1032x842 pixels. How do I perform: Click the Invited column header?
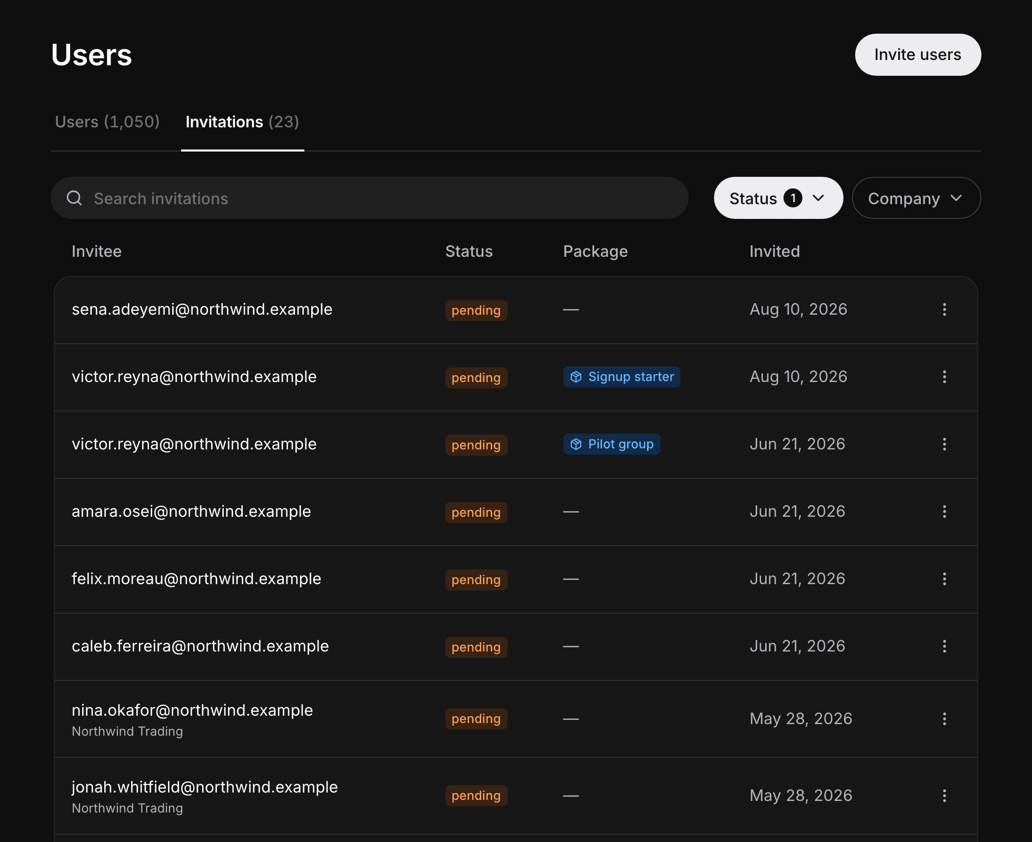(x=775, y=252)
